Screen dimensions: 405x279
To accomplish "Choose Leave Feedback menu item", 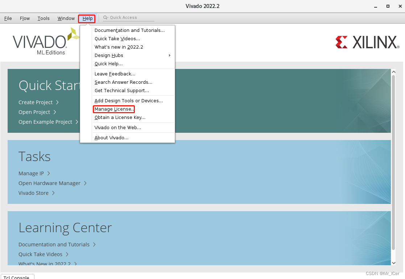I will tap(115, 74).
